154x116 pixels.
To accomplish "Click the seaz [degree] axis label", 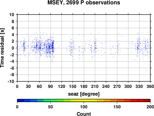I will click(x=84, y=94).
